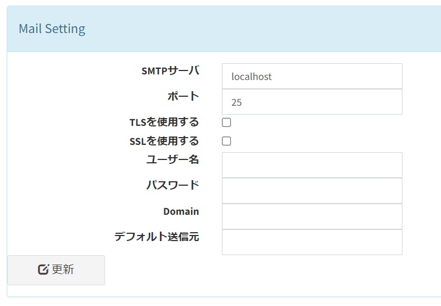Click the ポート field showing 25

[312, 102]
